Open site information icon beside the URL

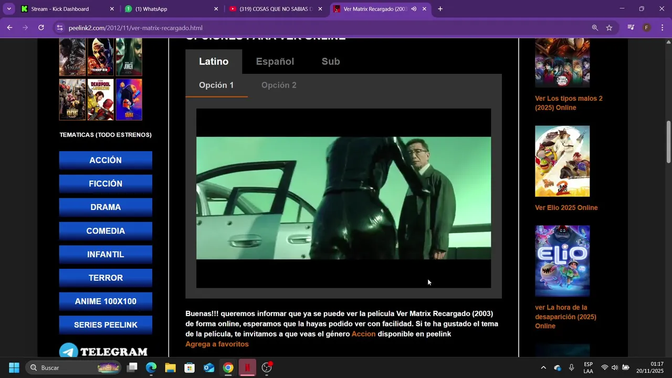[x=60, y=28]
